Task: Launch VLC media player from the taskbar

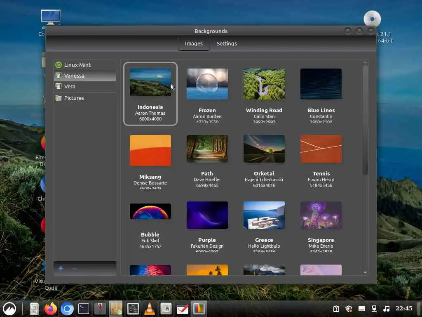Action: click(x=149, y=309)
